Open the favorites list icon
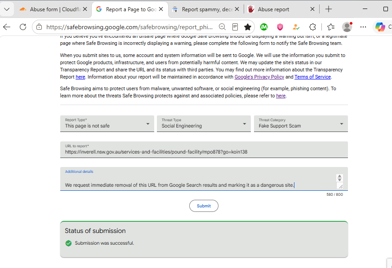The width and height of the screenshot is (392, 268). (331, 27)
